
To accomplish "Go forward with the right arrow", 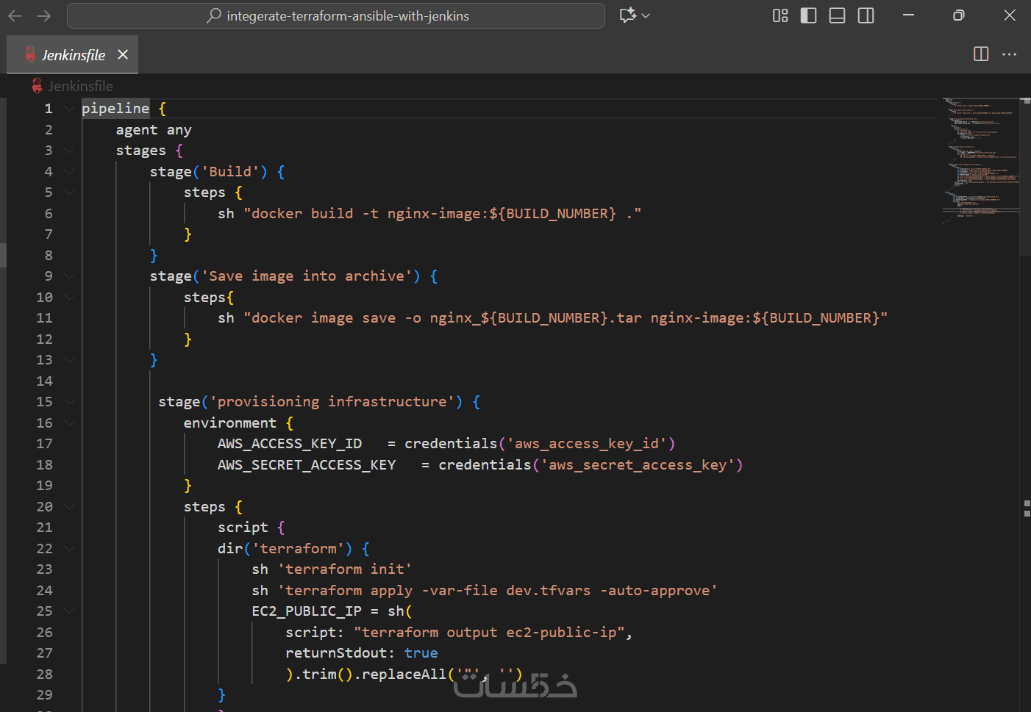I will tap(44, 15).
